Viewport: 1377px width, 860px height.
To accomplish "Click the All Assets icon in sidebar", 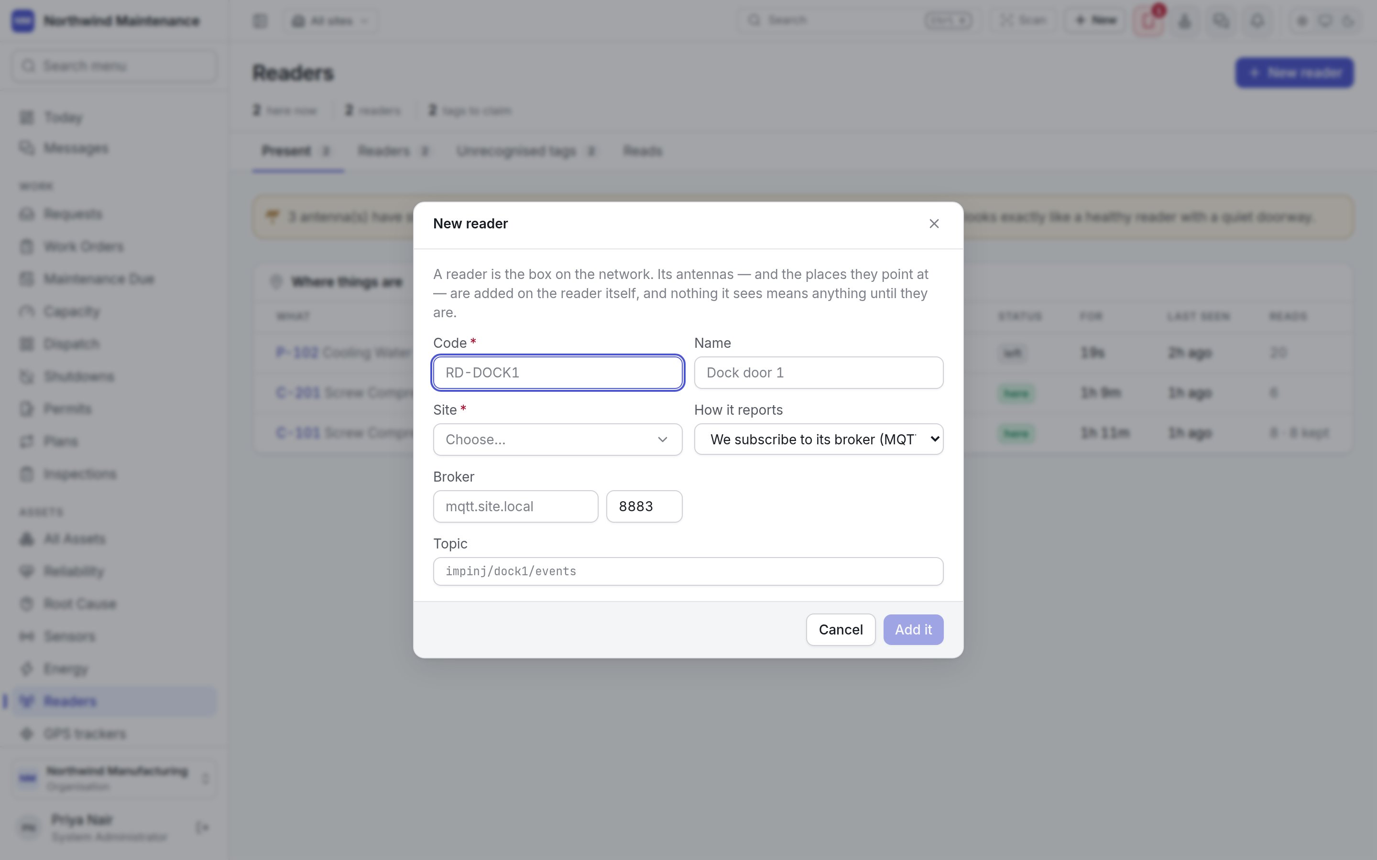I will 27,538.
